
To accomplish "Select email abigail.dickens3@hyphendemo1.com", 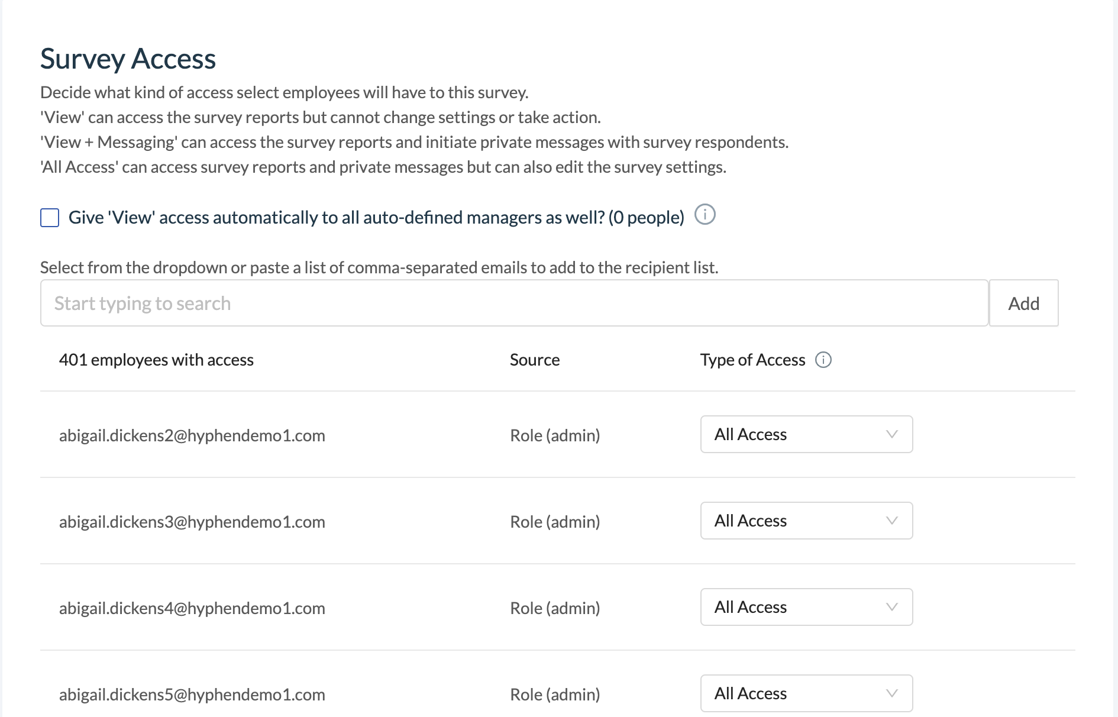I will pyautogui.click(x=192, y=522).
